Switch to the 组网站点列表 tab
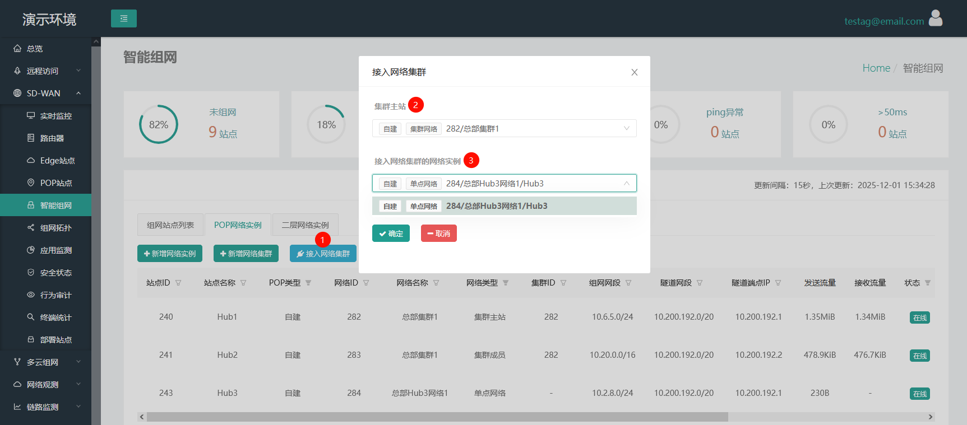Viewport: 967px width, 425px height. (x=170, y=225)
